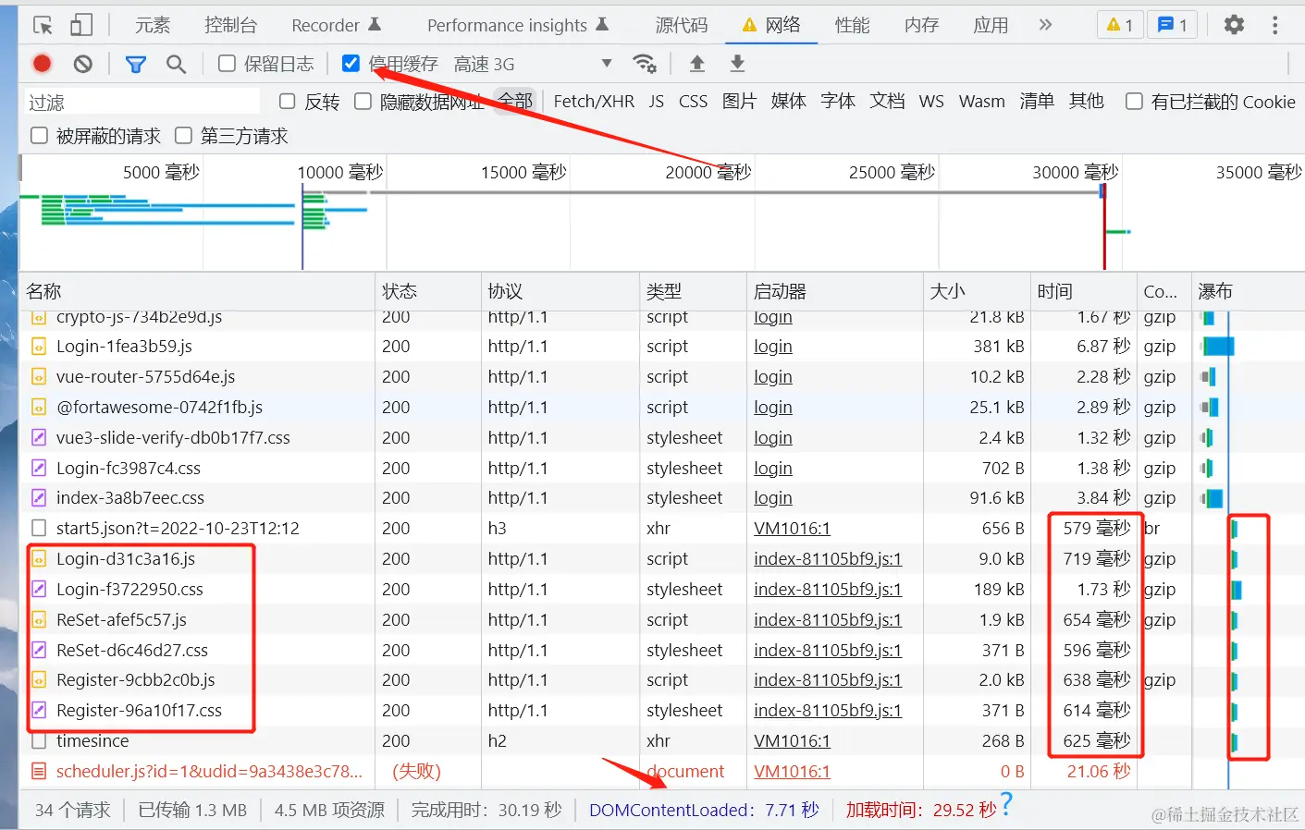Click the file icon beside timesince
This screenshot has height=830, width=1305.
coord(39,741)
